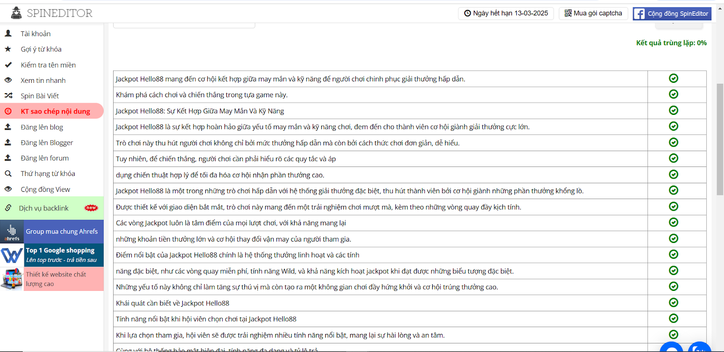Click green check for 'dụng chiến thuật hợp lý' row

[674, 175]
